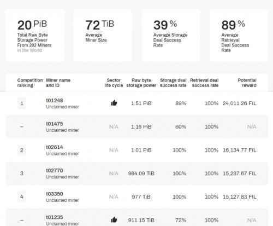Sort by Storage deal success rate header
This screenshot has height=226, width=273.
tap(173, 83)
